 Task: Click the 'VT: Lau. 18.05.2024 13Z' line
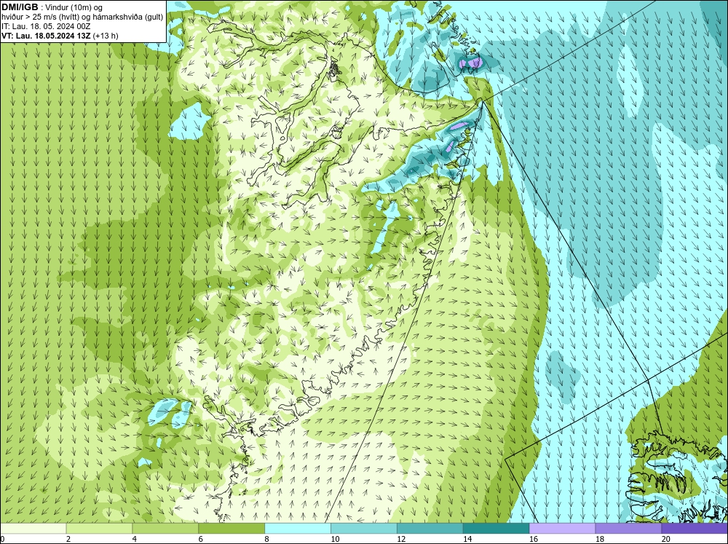click(x=47, y=36)
